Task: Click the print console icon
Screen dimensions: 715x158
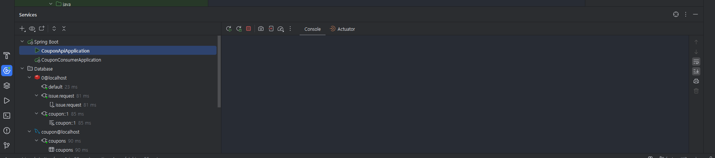Action: pyautogui.click(x=696, y=81)
